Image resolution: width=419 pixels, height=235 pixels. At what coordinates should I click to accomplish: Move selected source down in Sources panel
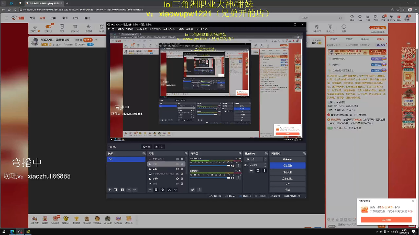[x=175, y=190]
